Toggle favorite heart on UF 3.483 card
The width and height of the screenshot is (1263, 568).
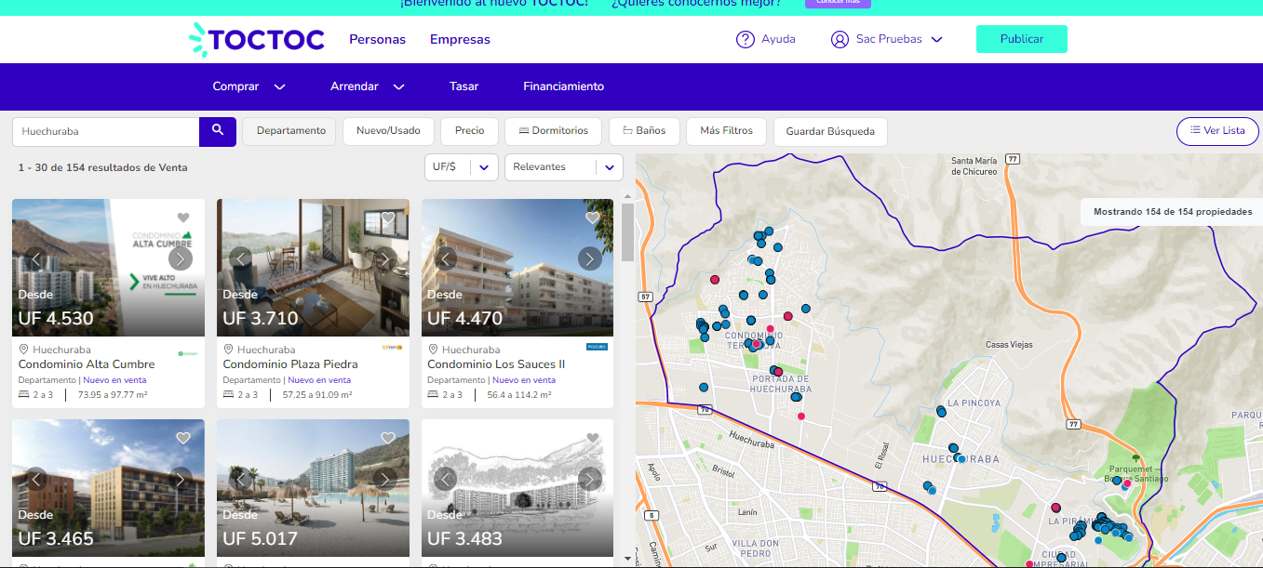593,438
